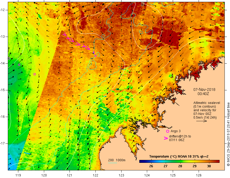The width and height of the screenshot is (230, 178).
Task: Click the colorbar tick label 27
Action: tap(165, 166)
